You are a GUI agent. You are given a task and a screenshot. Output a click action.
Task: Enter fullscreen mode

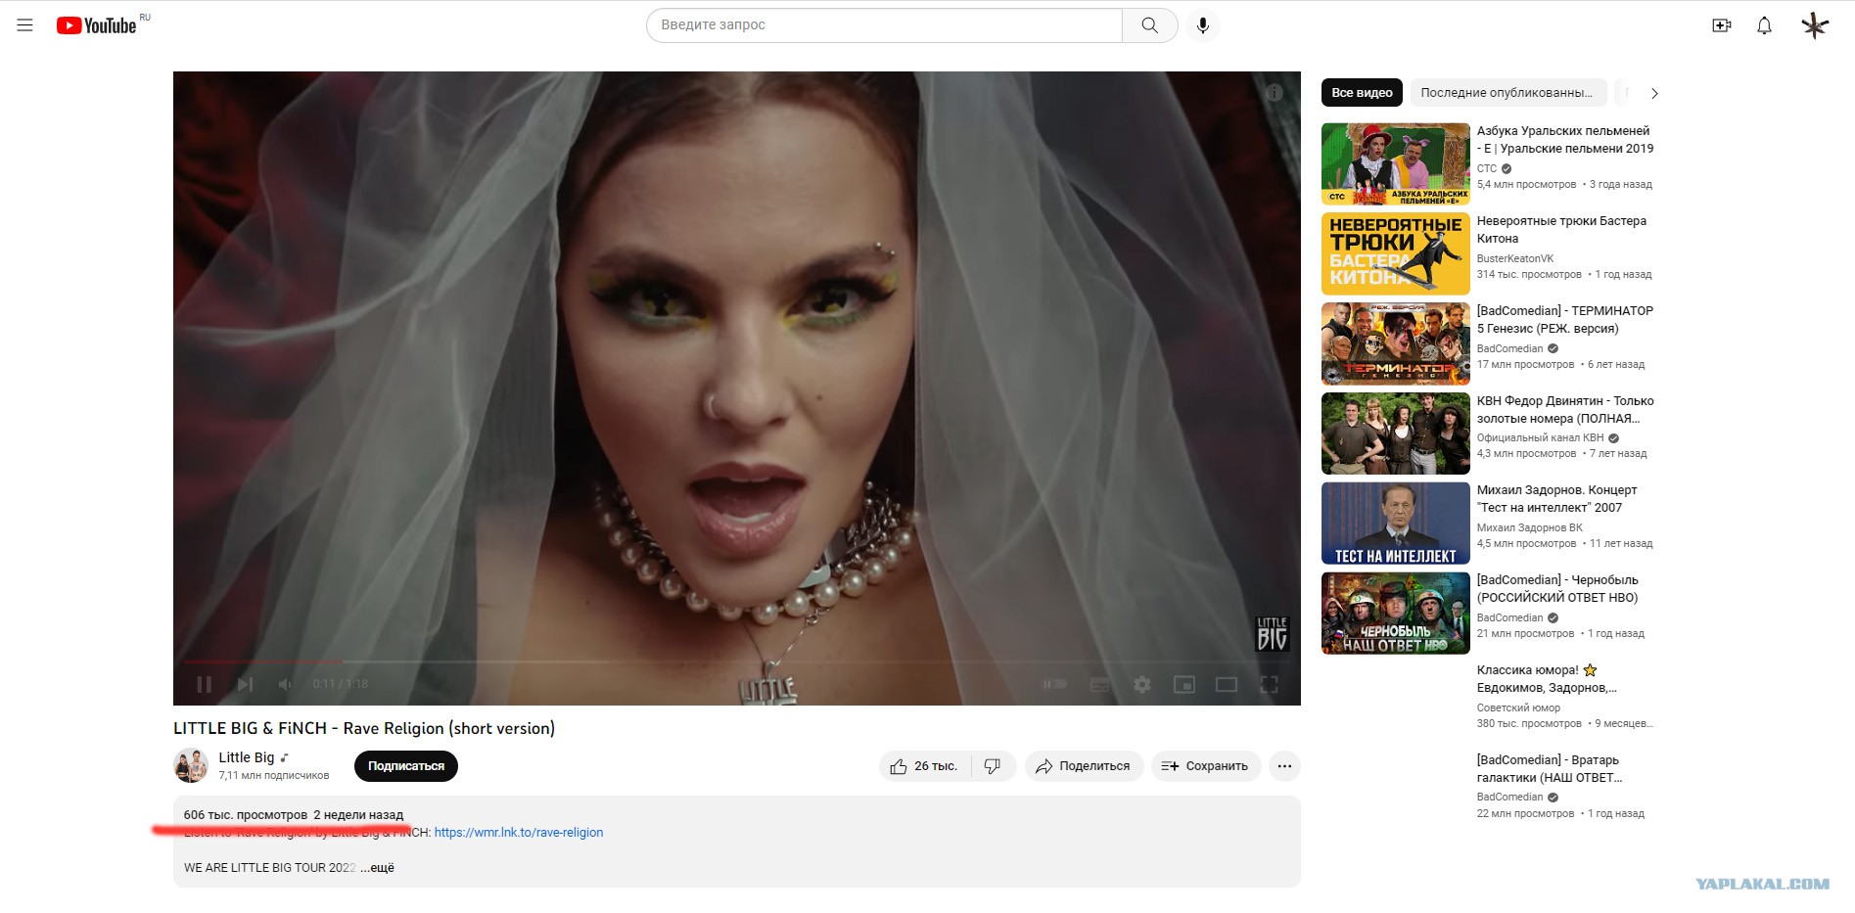point(1269,684)
